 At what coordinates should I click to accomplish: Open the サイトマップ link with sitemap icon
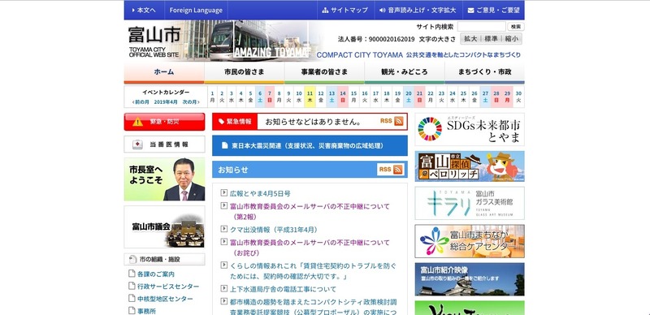point(345,11)
